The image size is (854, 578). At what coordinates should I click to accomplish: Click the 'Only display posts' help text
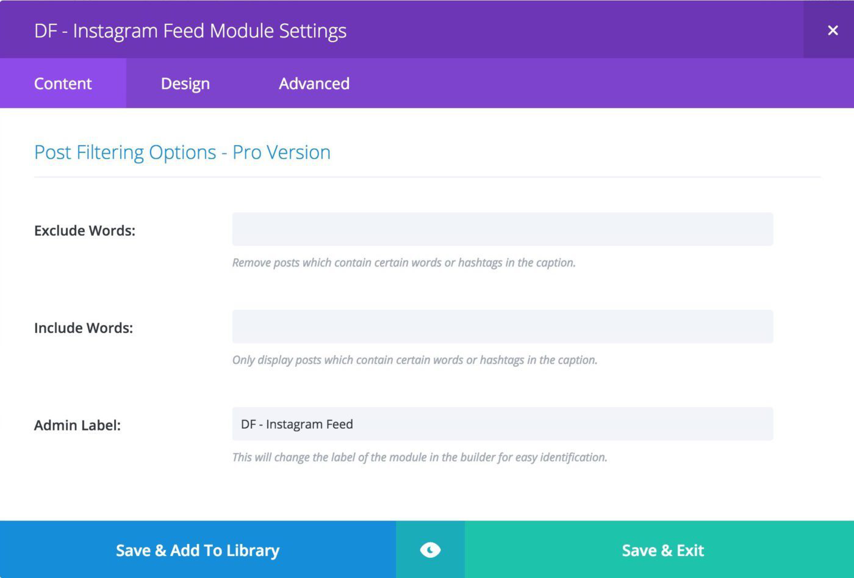(415, 360)
